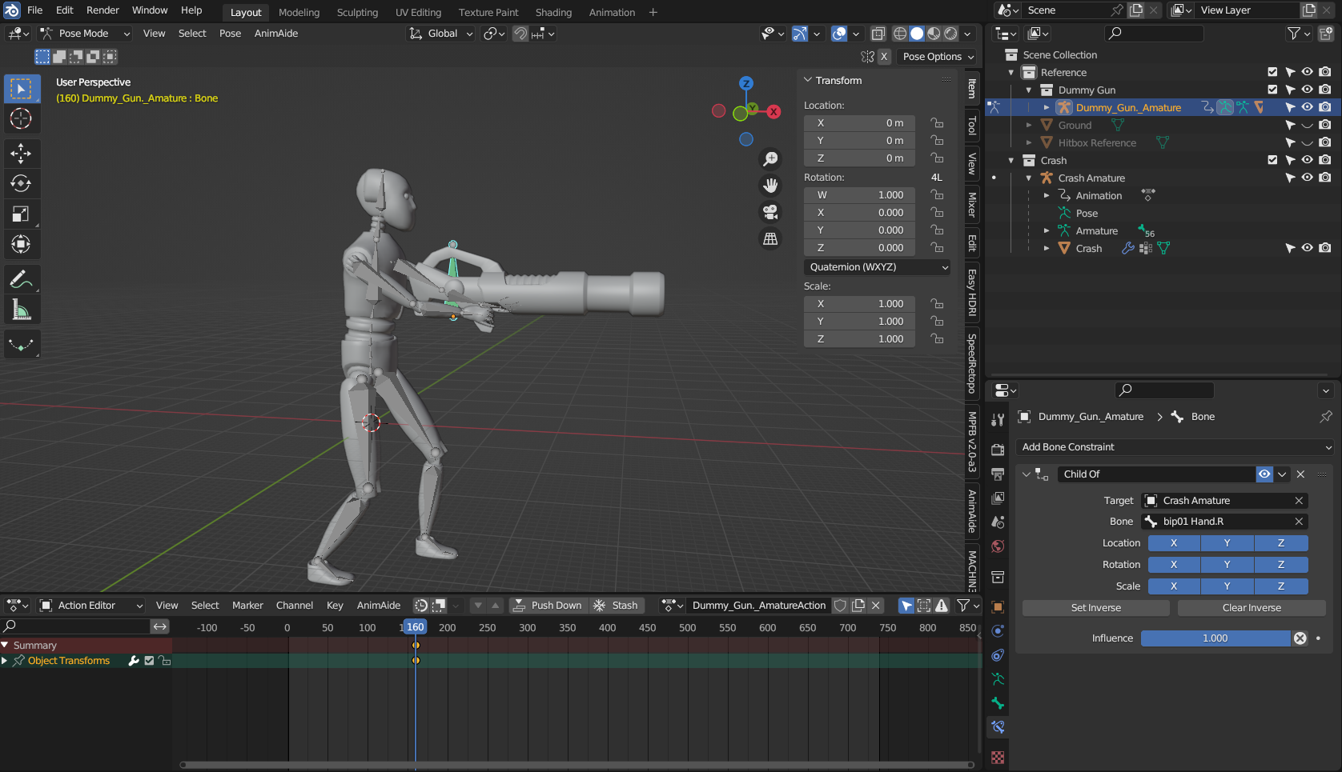Click the pan view hand icon

point(770,186)
